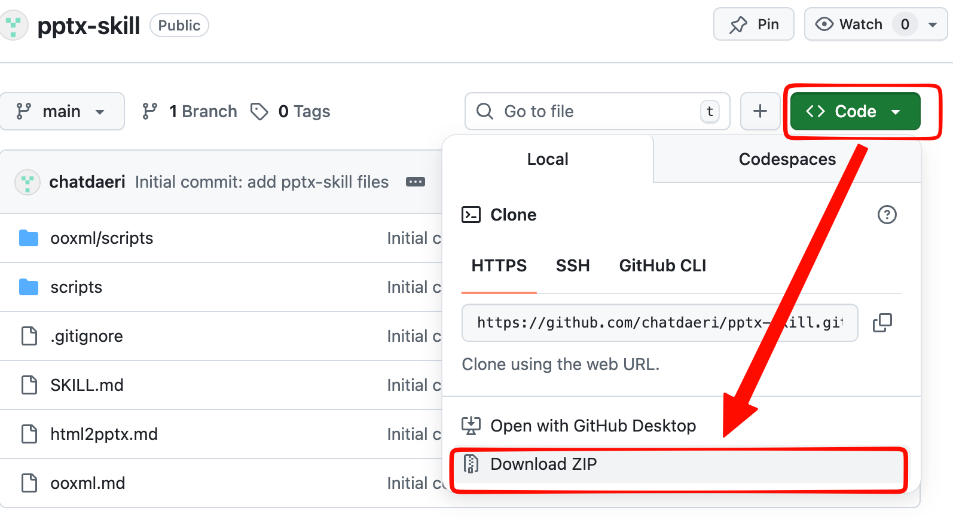Open the scripts folder
This screenshot has width=953, height=520.
(77, 287)
